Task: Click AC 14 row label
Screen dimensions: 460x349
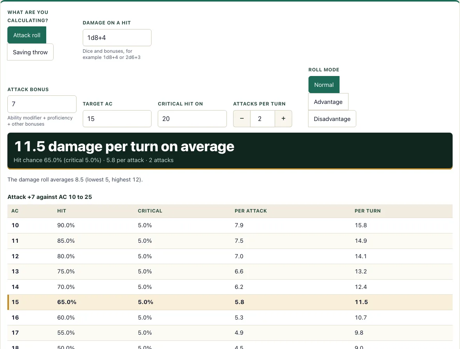Action: [x=15, y=287]
